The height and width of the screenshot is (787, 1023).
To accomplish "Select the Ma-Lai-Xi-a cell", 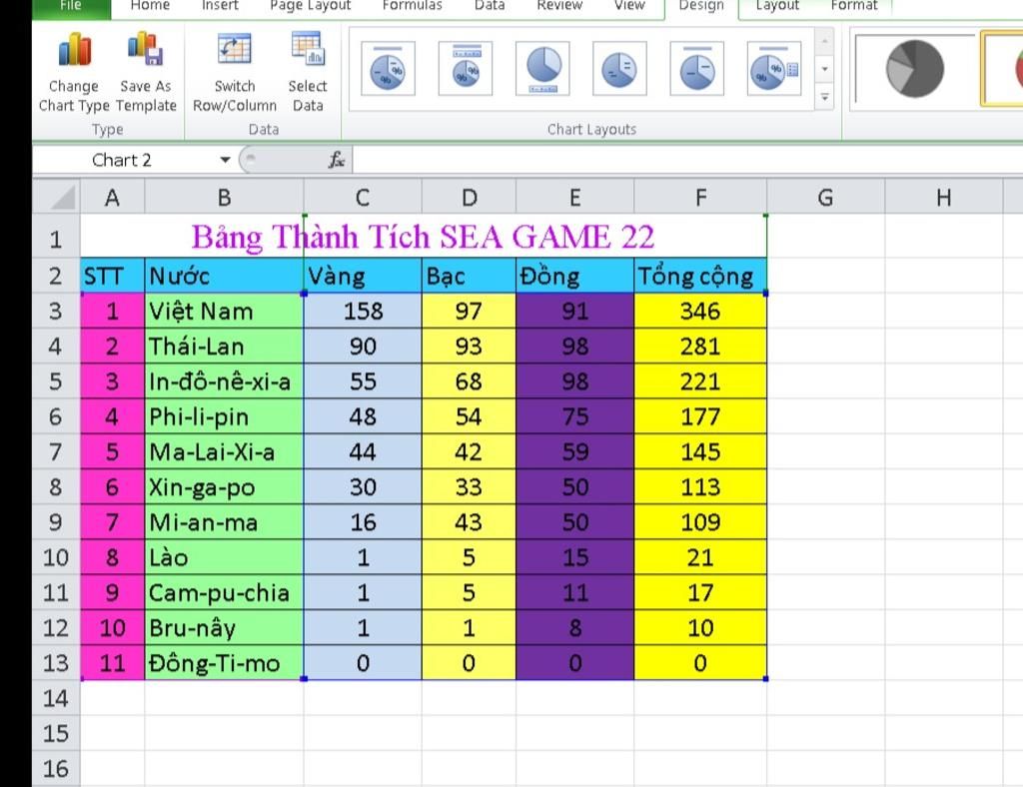I will click(224, 451).
